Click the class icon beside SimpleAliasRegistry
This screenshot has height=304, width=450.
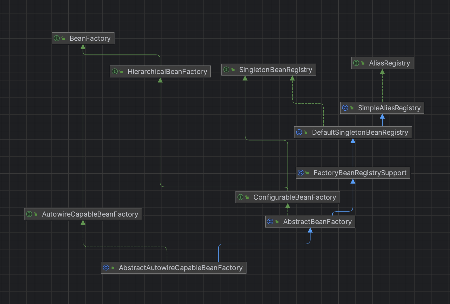click(345, 108)
